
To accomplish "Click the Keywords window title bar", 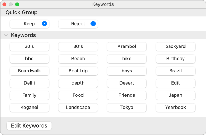I will [103, 4].
